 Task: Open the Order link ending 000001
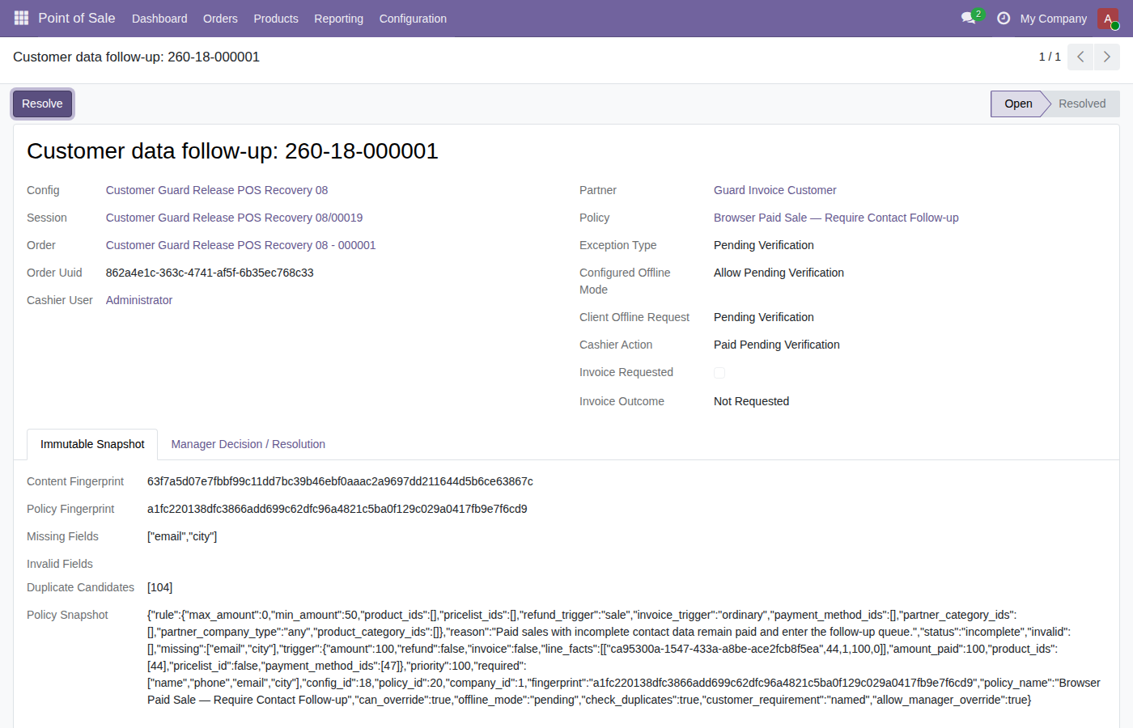tap(240, 245)
